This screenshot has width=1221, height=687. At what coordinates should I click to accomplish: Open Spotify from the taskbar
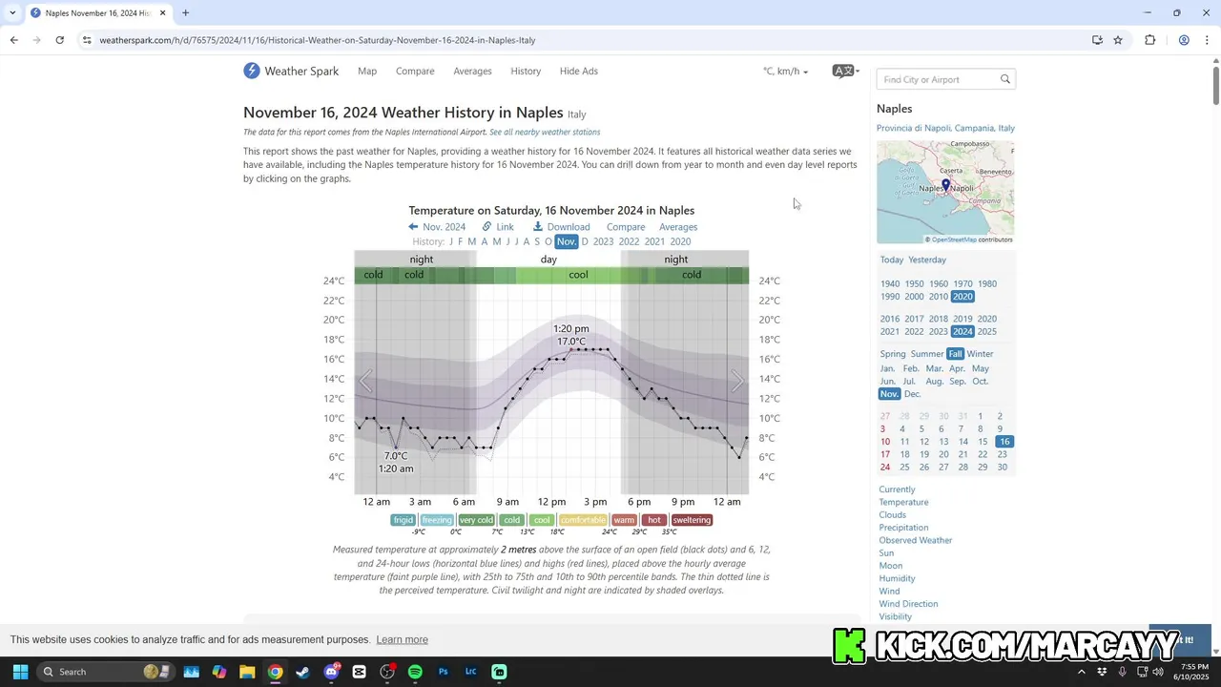(415, 672)
